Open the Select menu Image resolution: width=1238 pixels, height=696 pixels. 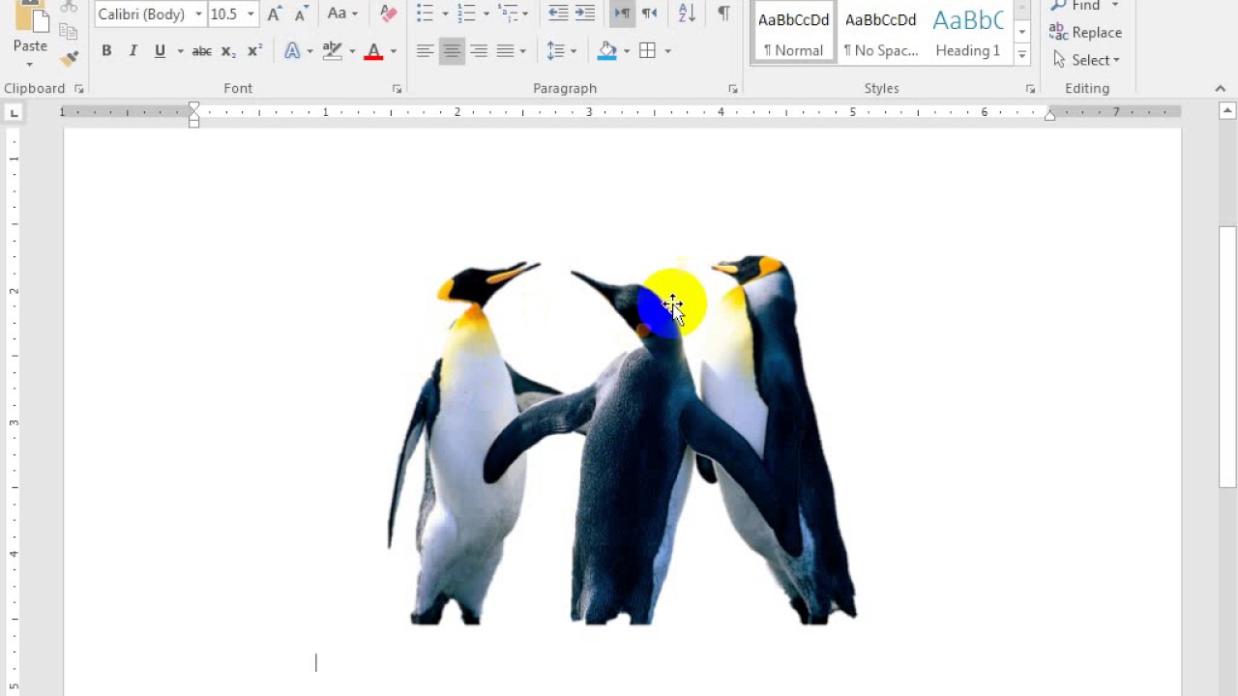[1085, 60]
